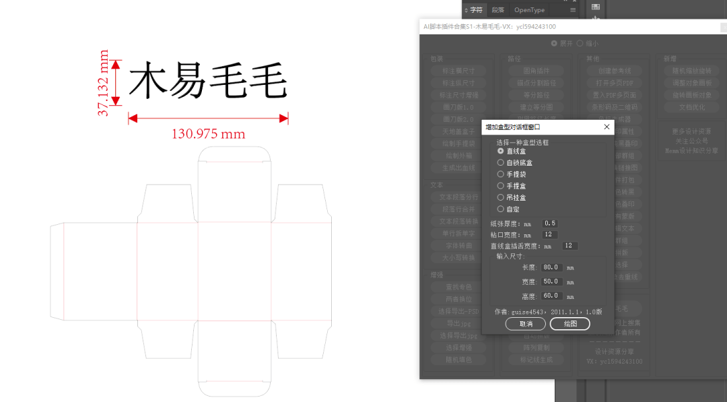Screen dimensions: 727x402
Task: Click 等分路径 in the 路径 group
Action: point(536,95)
